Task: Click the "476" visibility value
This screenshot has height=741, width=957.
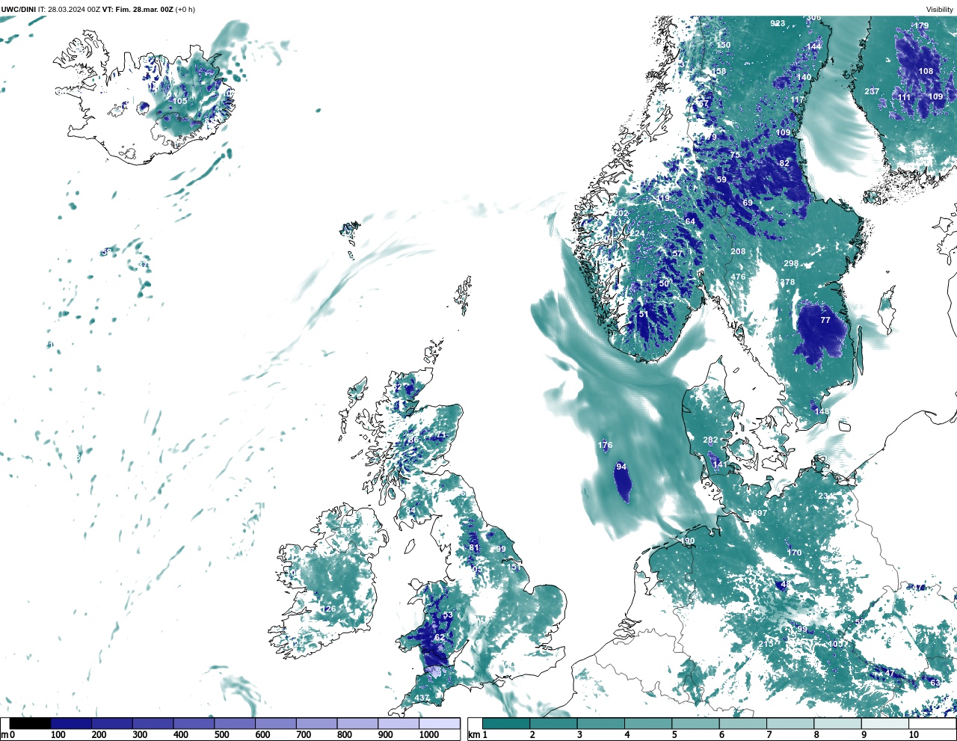Action: 738,277
